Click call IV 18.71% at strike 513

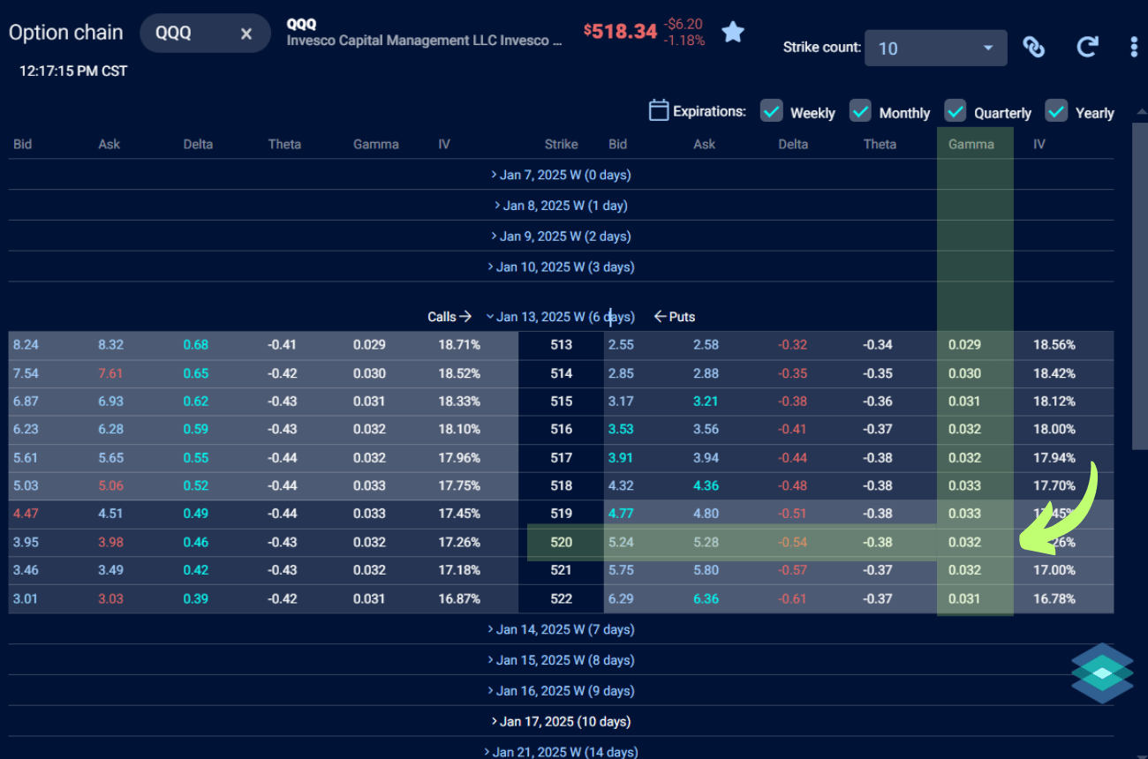(x=459, y=345)
